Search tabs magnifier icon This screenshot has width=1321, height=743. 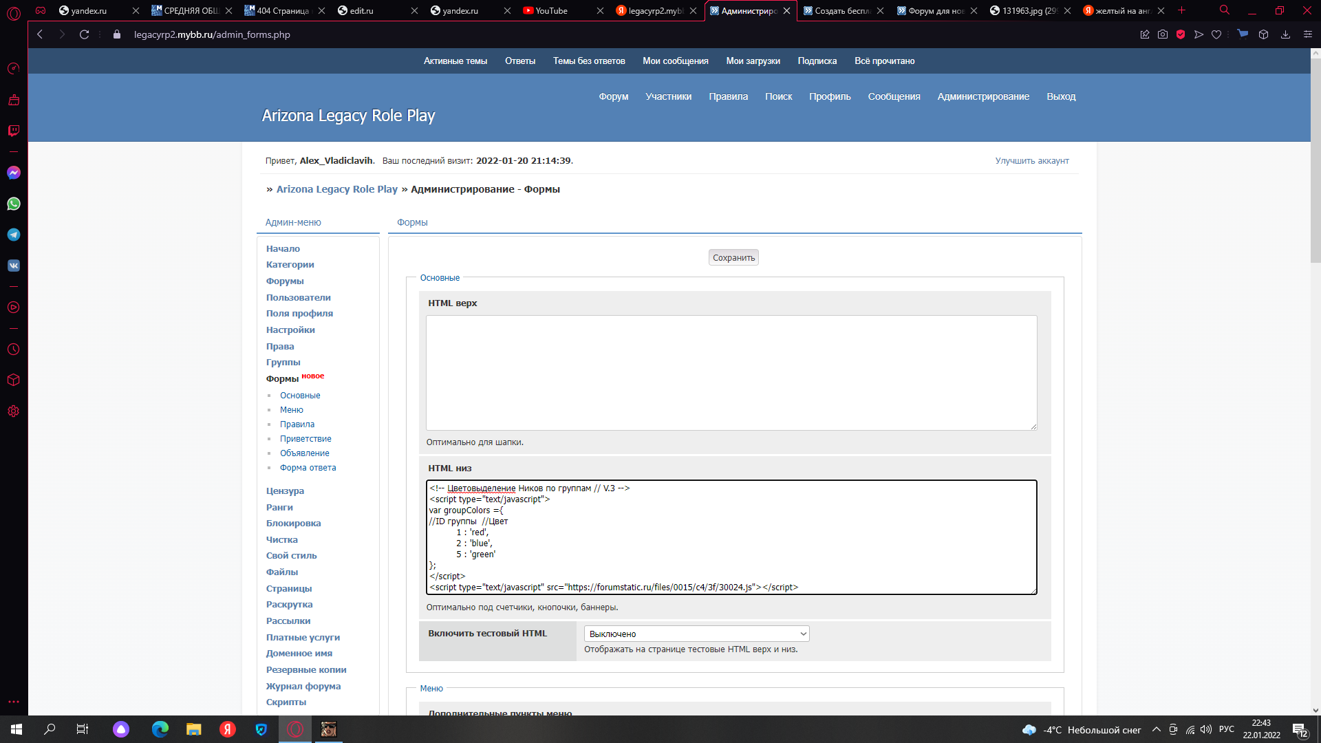[x=1225, y=10]
